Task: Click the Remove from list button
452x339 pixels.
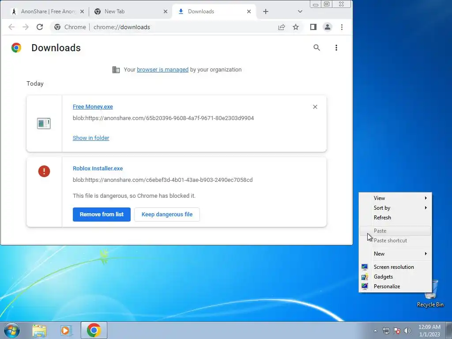Action: [x=102, y=215]
